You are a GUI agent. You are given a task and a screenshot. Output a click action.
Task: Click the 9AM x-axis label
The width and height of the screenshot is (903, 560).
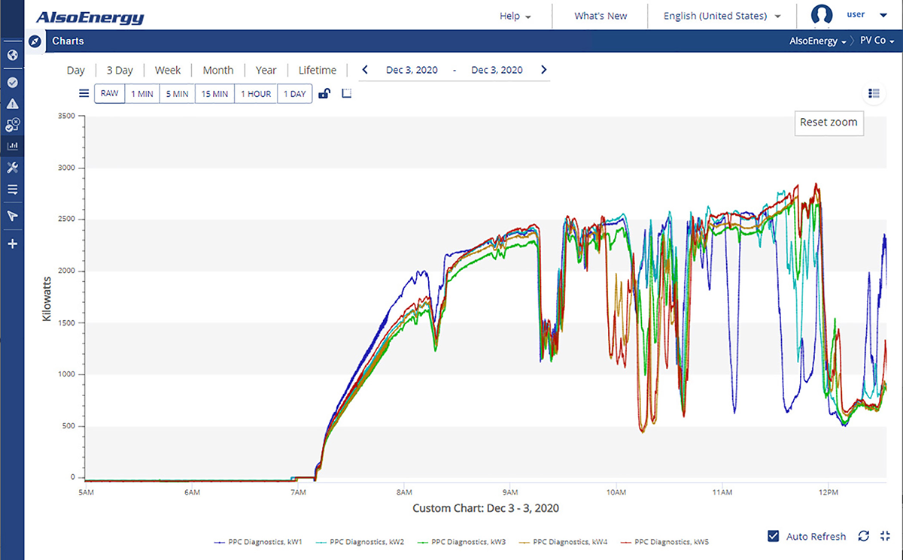tap(509, 492)
